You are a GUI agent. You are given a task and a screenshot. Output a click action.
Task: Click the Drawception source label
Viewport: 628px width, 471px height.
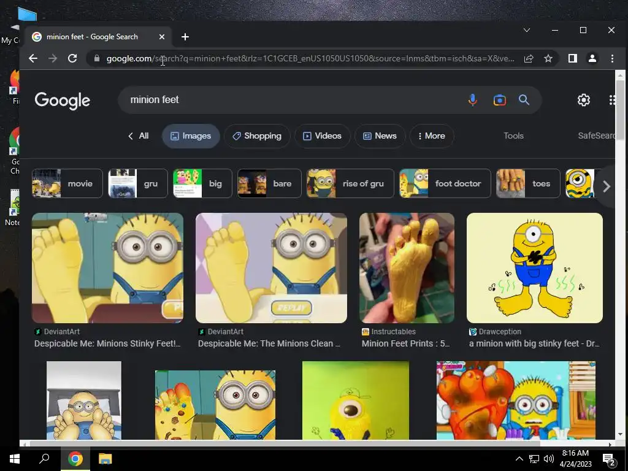(x=499, y=332)
